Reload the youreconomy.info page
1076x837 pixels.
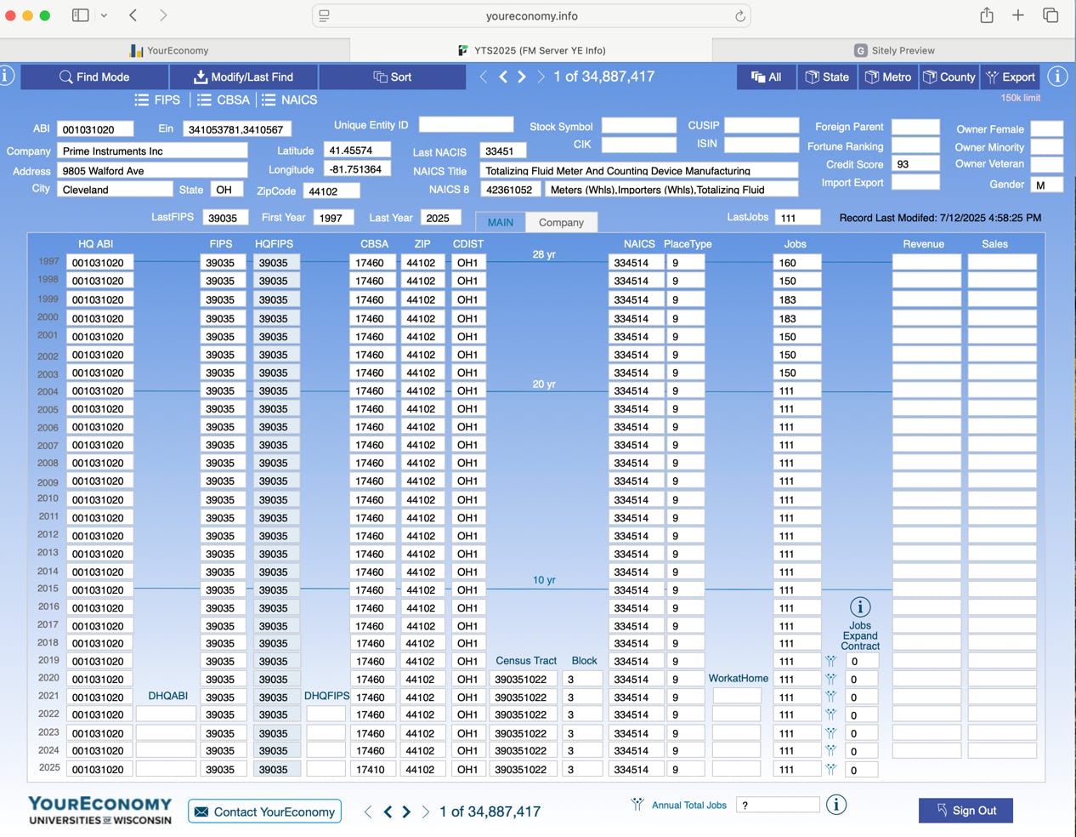tap(740, 16)
